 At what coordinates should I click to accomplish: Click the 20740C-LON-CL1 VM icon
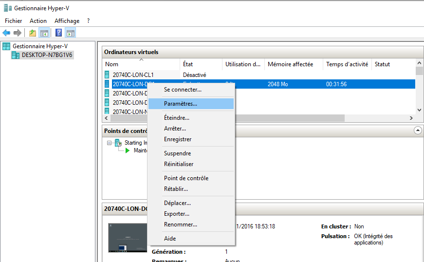coord(107,75)
